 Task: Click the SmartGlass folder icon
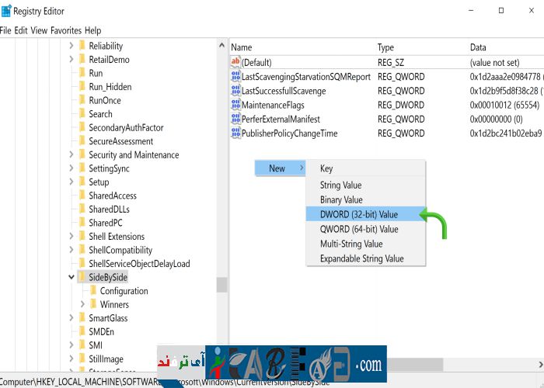[x=82, y=318]
